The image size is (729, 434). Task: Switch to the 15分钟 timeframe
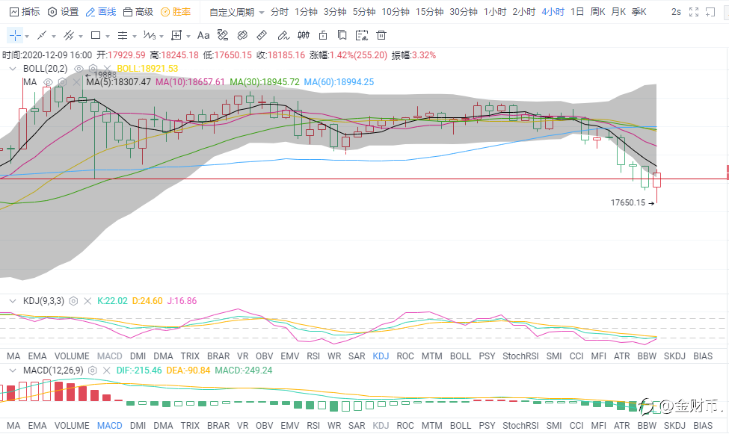[x=430, y=12]
